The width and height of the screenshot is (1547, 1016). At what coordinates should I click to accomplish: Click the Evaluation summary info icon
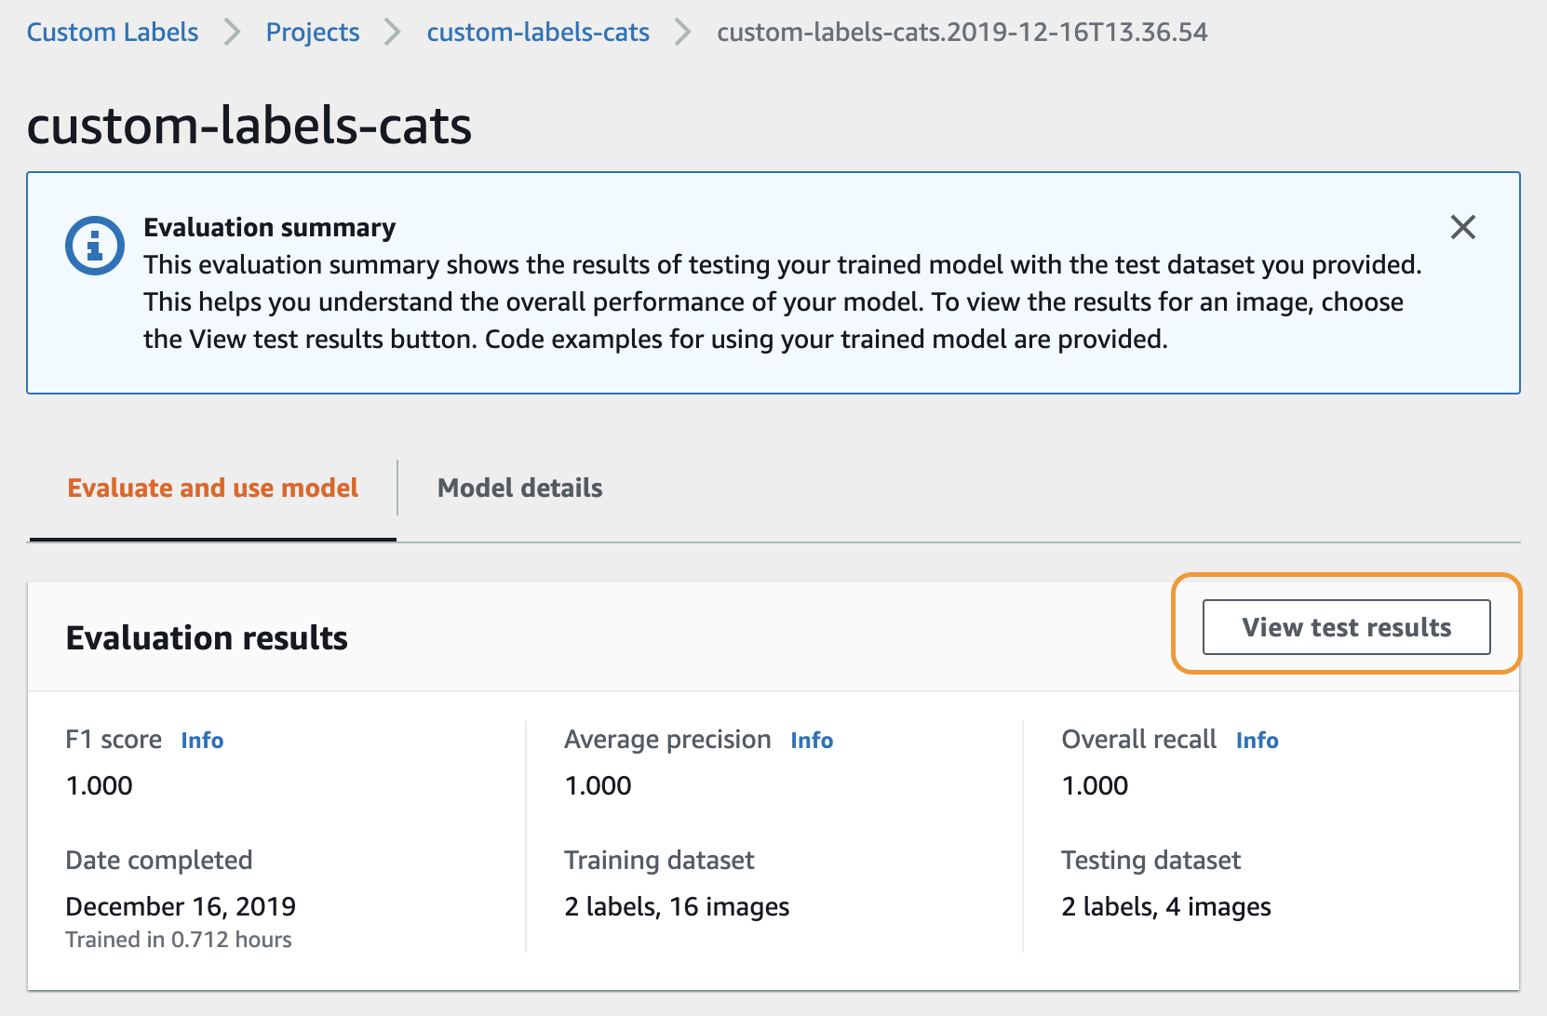point(94,246)
